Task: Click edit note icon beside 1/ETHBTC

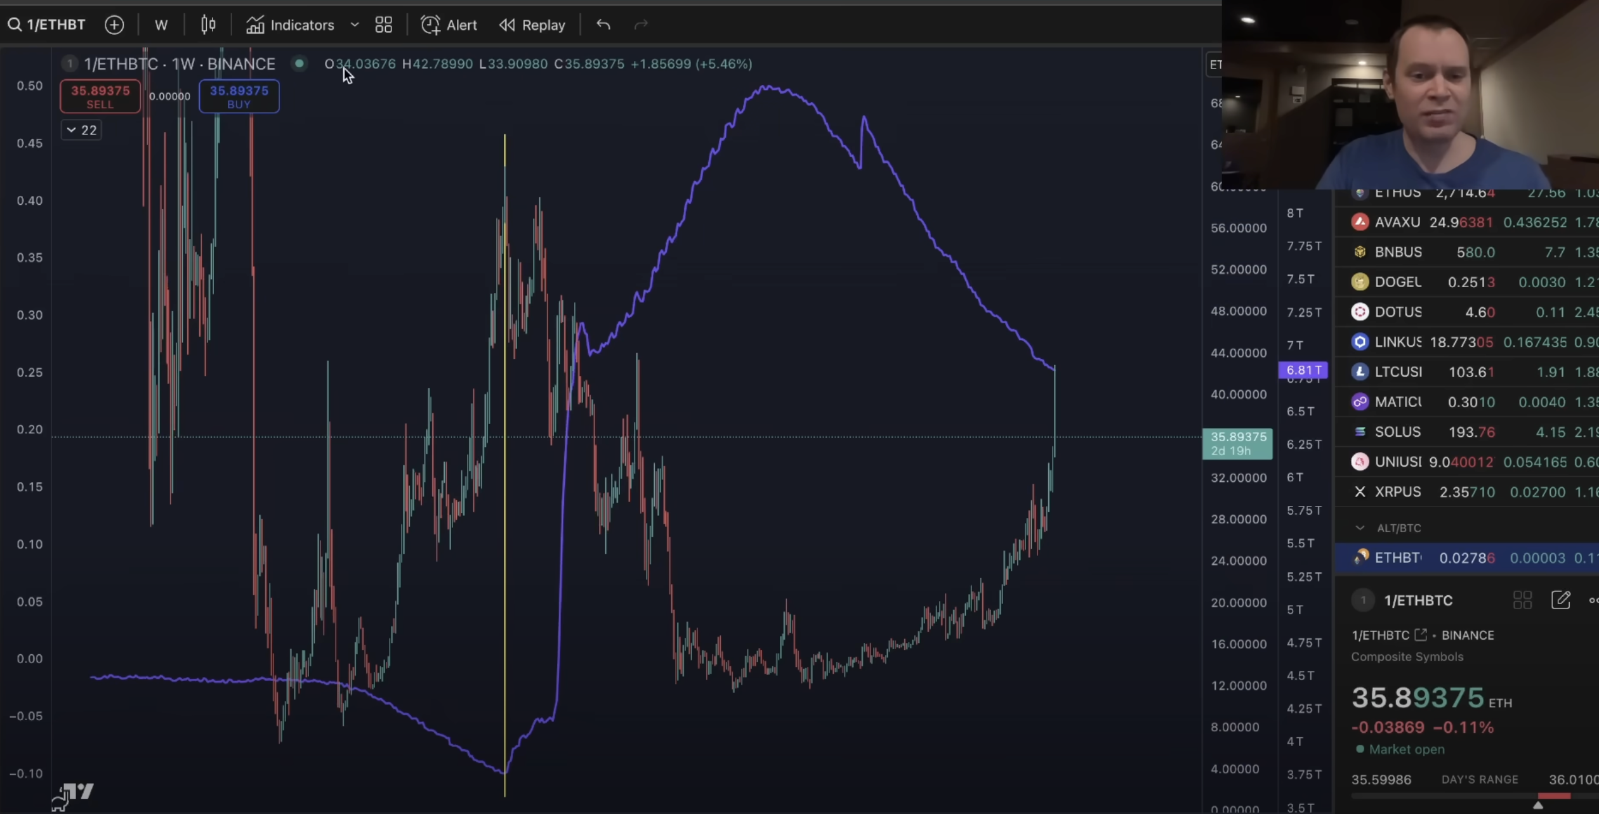Action: click(x=1560, y=600)
